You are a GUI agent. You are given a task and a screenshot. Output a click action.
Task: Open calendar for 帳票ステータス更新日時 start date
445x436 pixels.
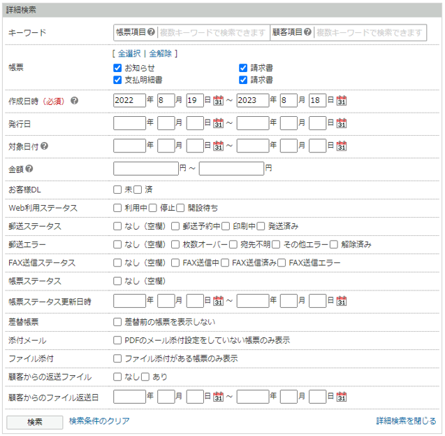click(218, 301)
